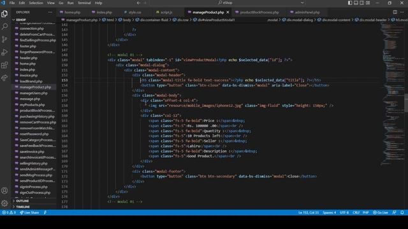Switch to the index.php tab
The width and height of the screenshot is (408, 229).
pyautogui.click(x=104, y=12)
